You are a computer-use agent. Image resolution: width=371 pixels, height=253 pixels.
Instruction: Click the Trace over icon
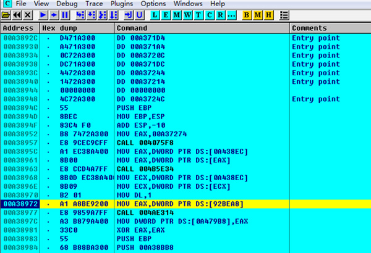tap(113, 15)
